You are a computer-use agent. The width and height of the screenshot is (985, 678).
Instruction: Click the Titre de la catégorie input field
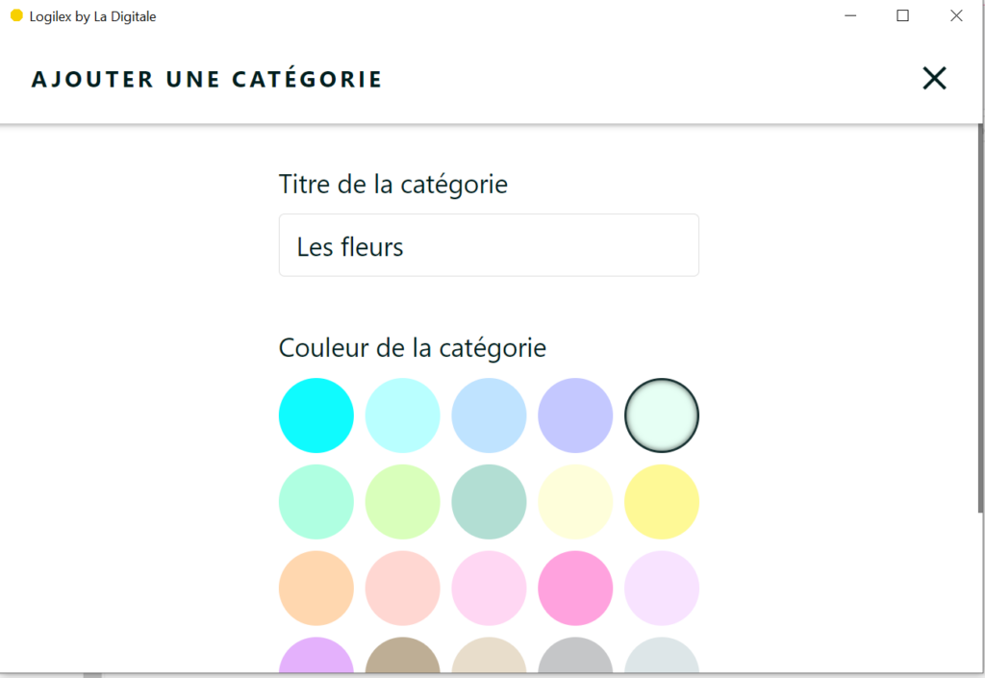(489, 245)
